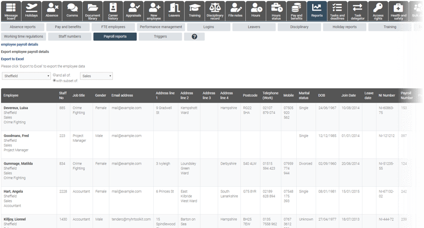
Task: Select the 'and all of' radio option
Action: [x=55, y=75]
